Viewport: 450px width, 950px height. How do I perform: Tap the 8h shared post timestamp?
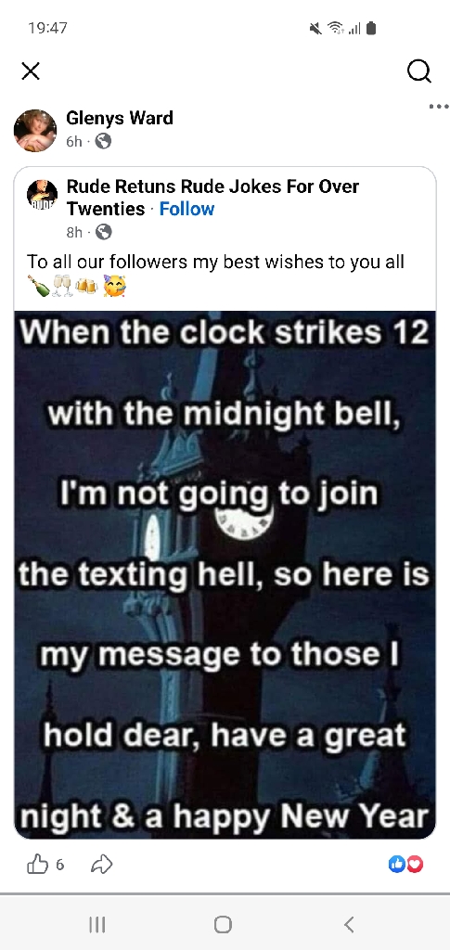click(74, 232)
